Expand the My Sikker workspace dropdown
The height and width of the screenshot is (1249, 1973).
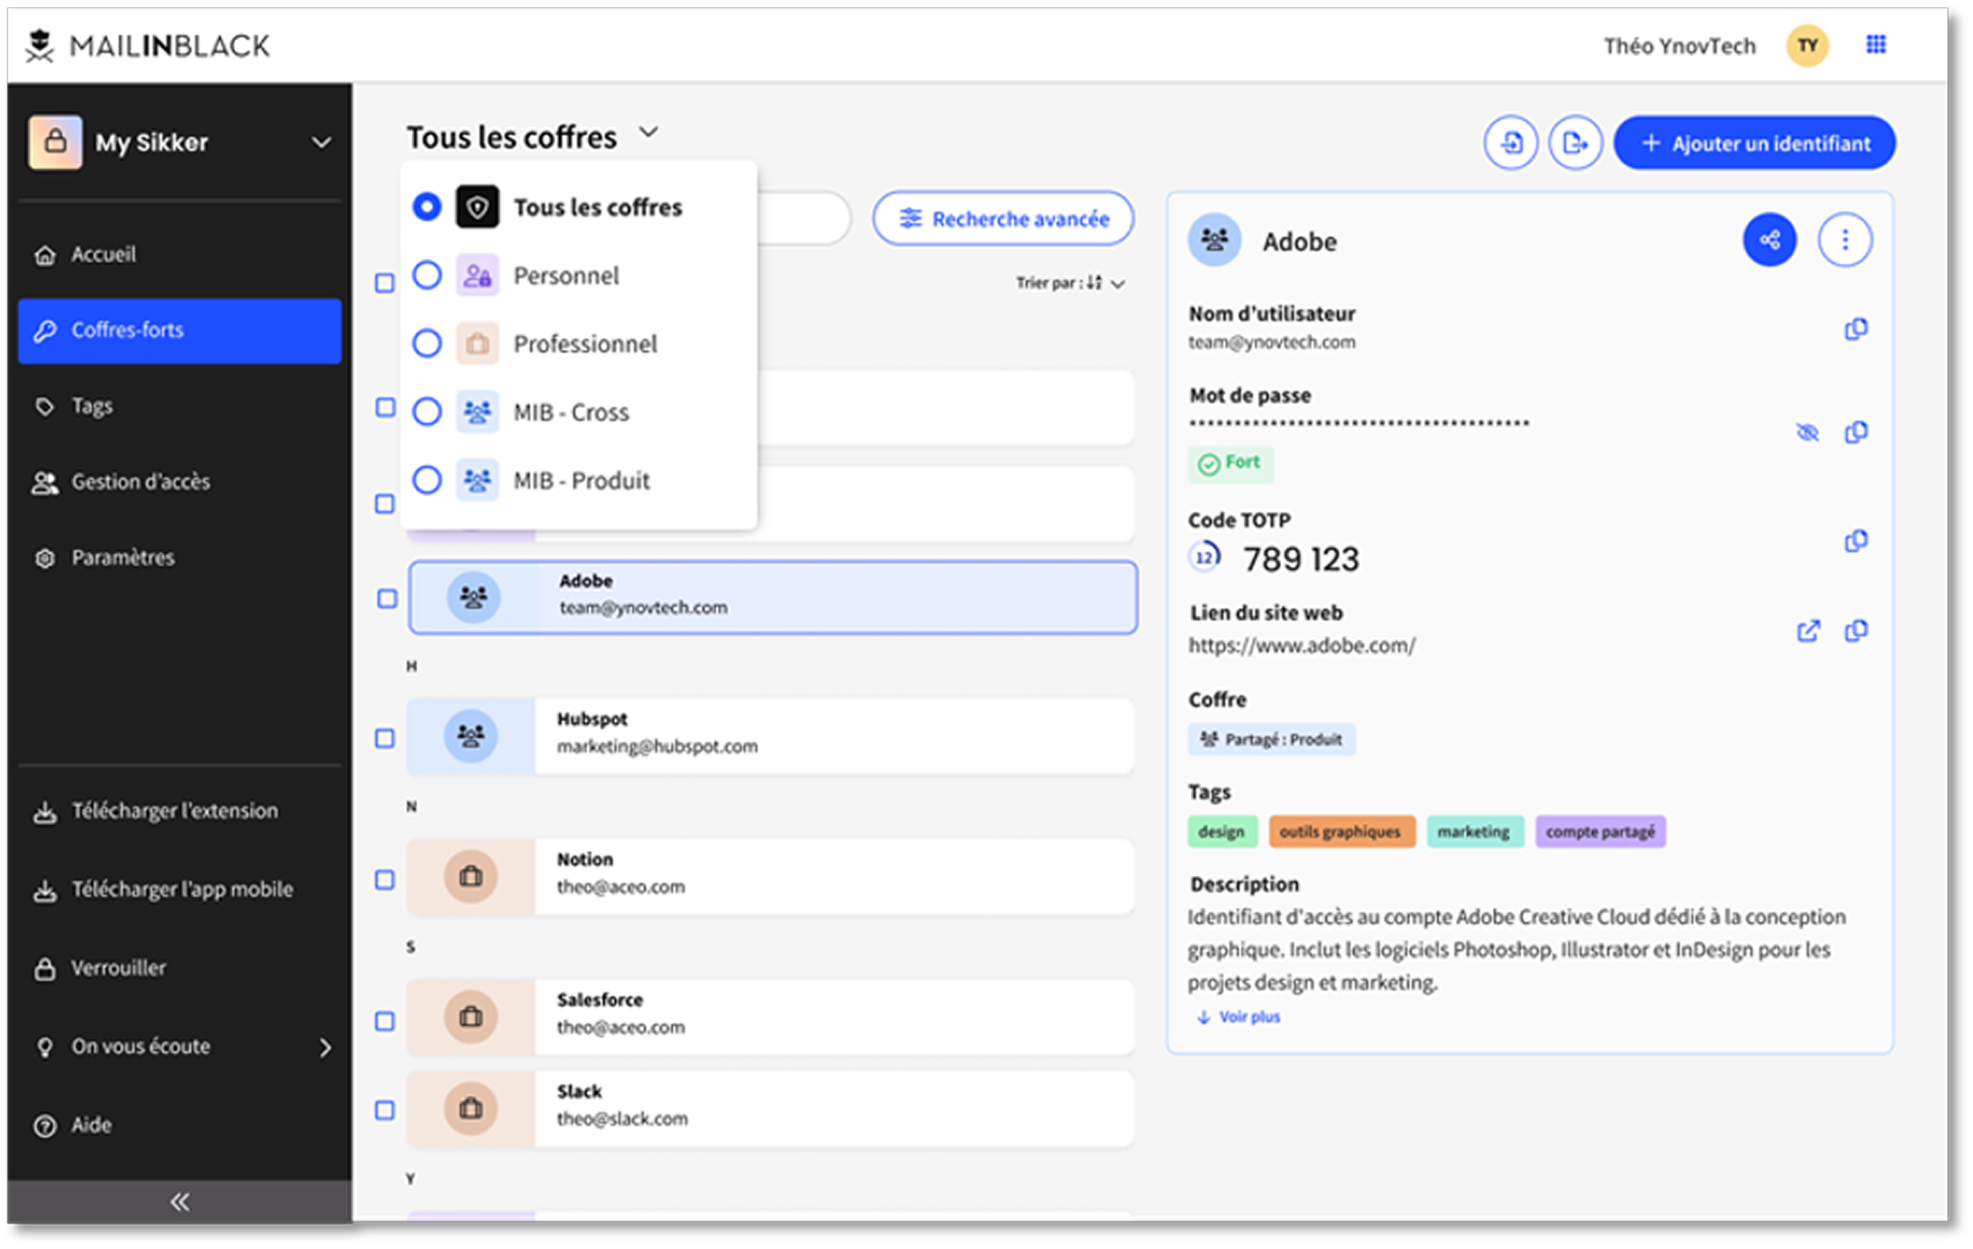point(321,143)
